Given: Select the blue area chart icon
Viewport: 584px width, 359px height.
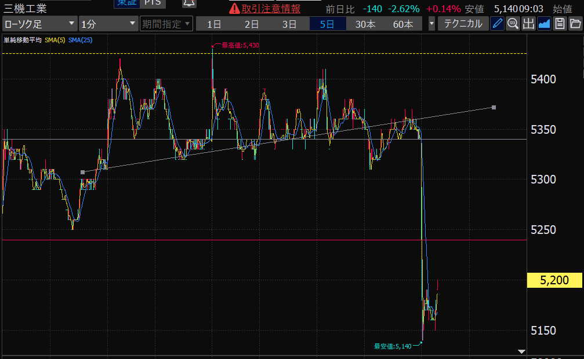Looking at the screenshot, I should tap(544, 24).
